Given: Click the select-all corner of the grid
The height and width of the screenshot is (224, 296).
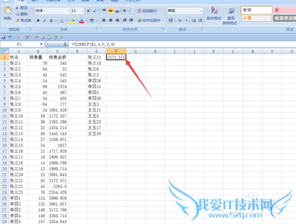Looking at the screenshot, I should (4, 52).
